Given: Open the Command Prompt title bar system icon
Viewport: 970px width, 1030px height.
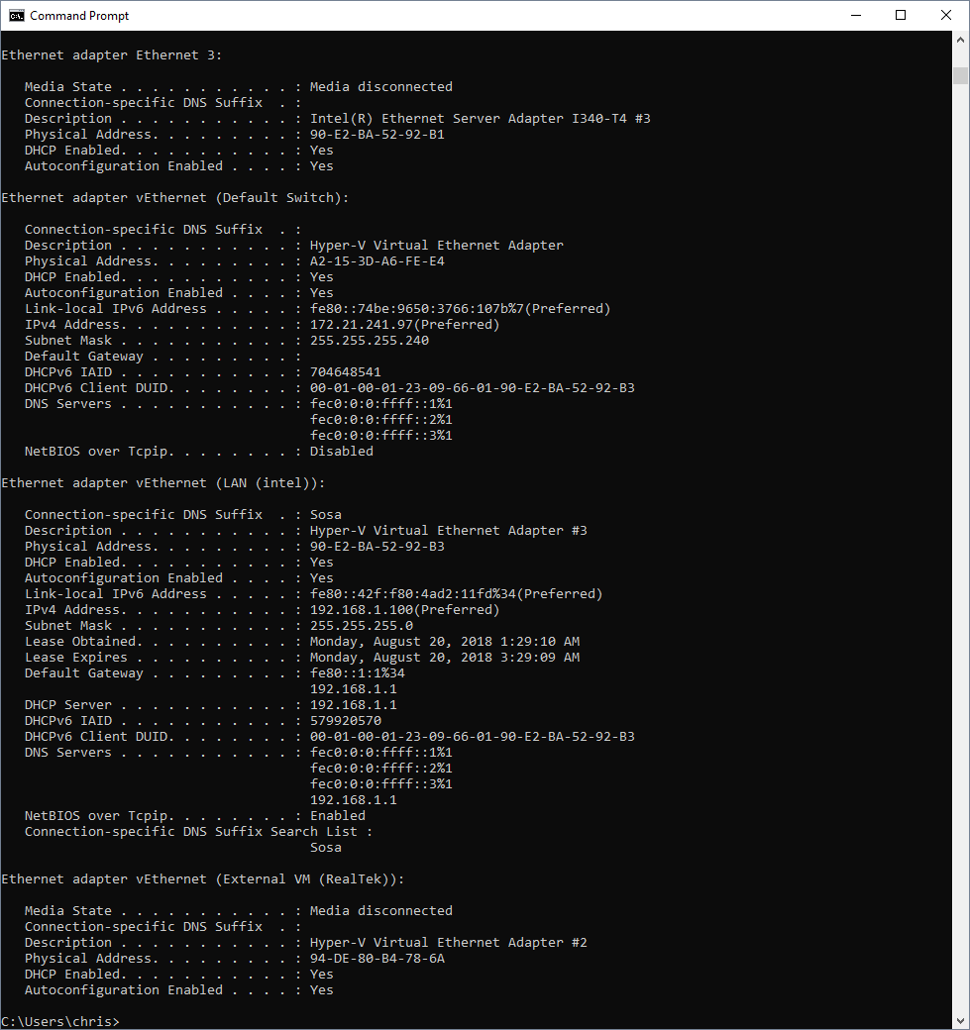Looking at the screenshot, I should [x=17, y=15].
